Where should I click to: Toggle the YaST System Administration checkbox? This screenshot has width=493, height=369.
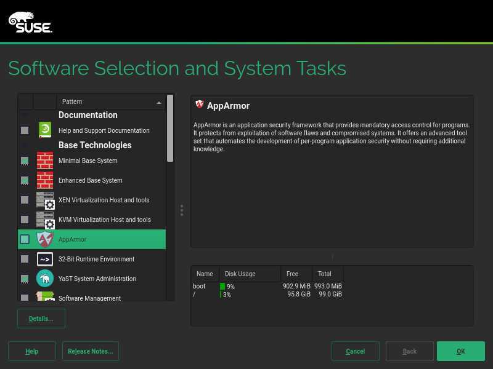point(25,279)
